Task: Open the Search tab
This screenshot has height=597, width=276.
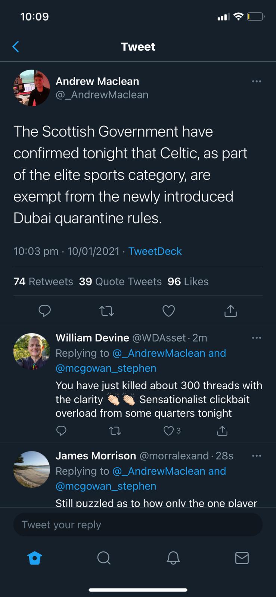Action: click(103, 558)
